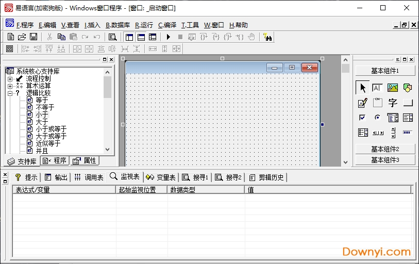Select the drawing board pencil component
The width and height of the screenshot is (419, 264).
363,103
